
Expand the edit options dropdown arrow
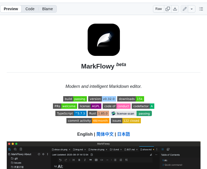[x=192, y=9]
